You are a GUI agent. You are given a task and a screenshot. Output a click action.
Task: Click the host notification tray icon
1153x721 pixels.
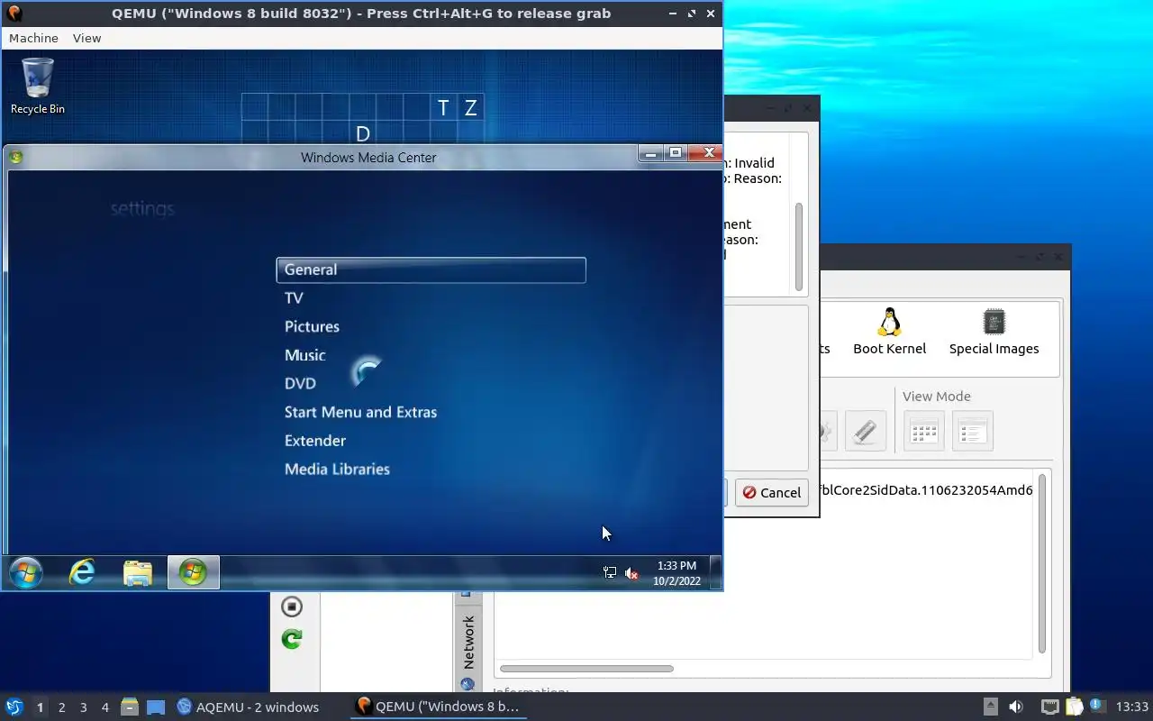click(1097, 706)
